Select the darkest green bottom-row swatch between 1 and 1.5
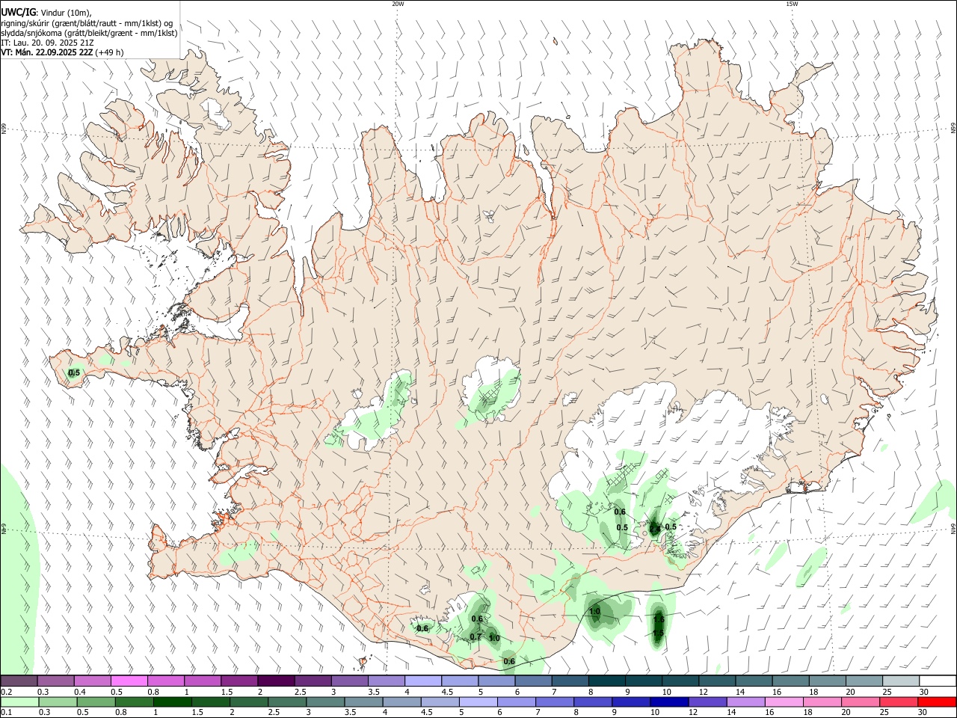Screen dimensions: 957x718 pos(173,702)
